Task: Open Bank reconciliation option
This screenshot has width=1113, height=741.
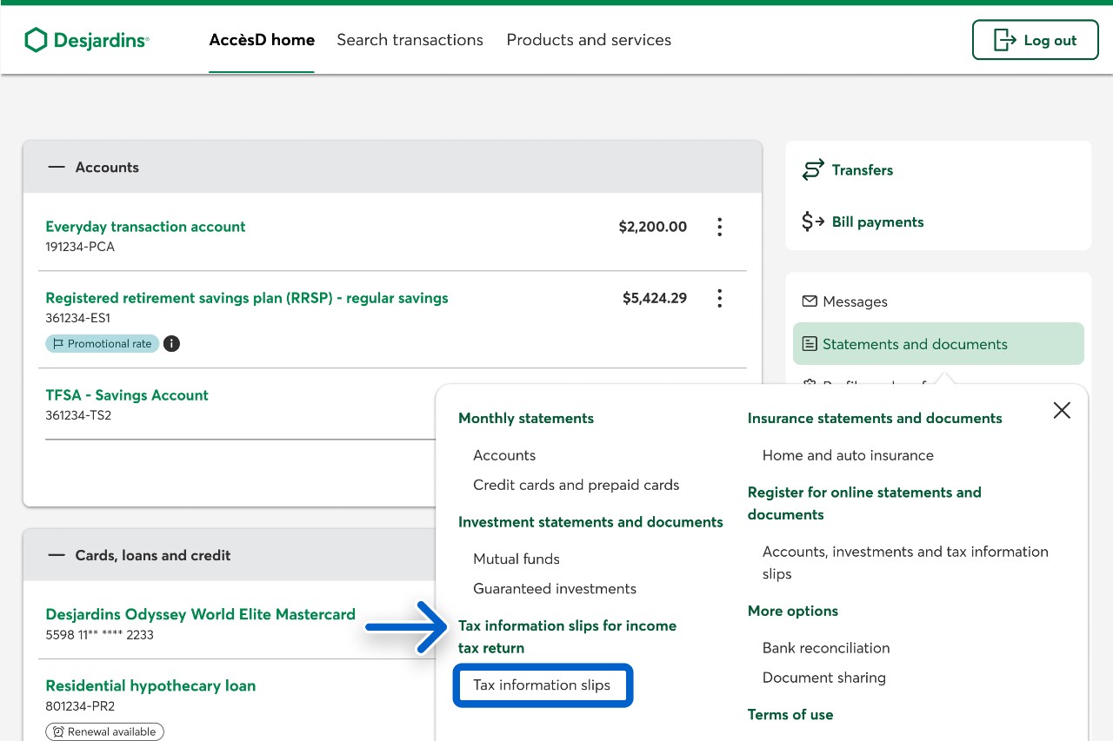Action: click(x=825, y=648)
